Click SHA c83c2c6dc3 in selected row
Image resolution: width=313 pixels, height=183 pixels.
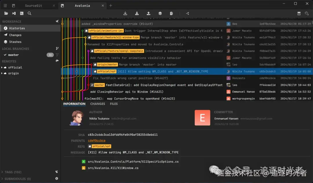tap(267, 72)
